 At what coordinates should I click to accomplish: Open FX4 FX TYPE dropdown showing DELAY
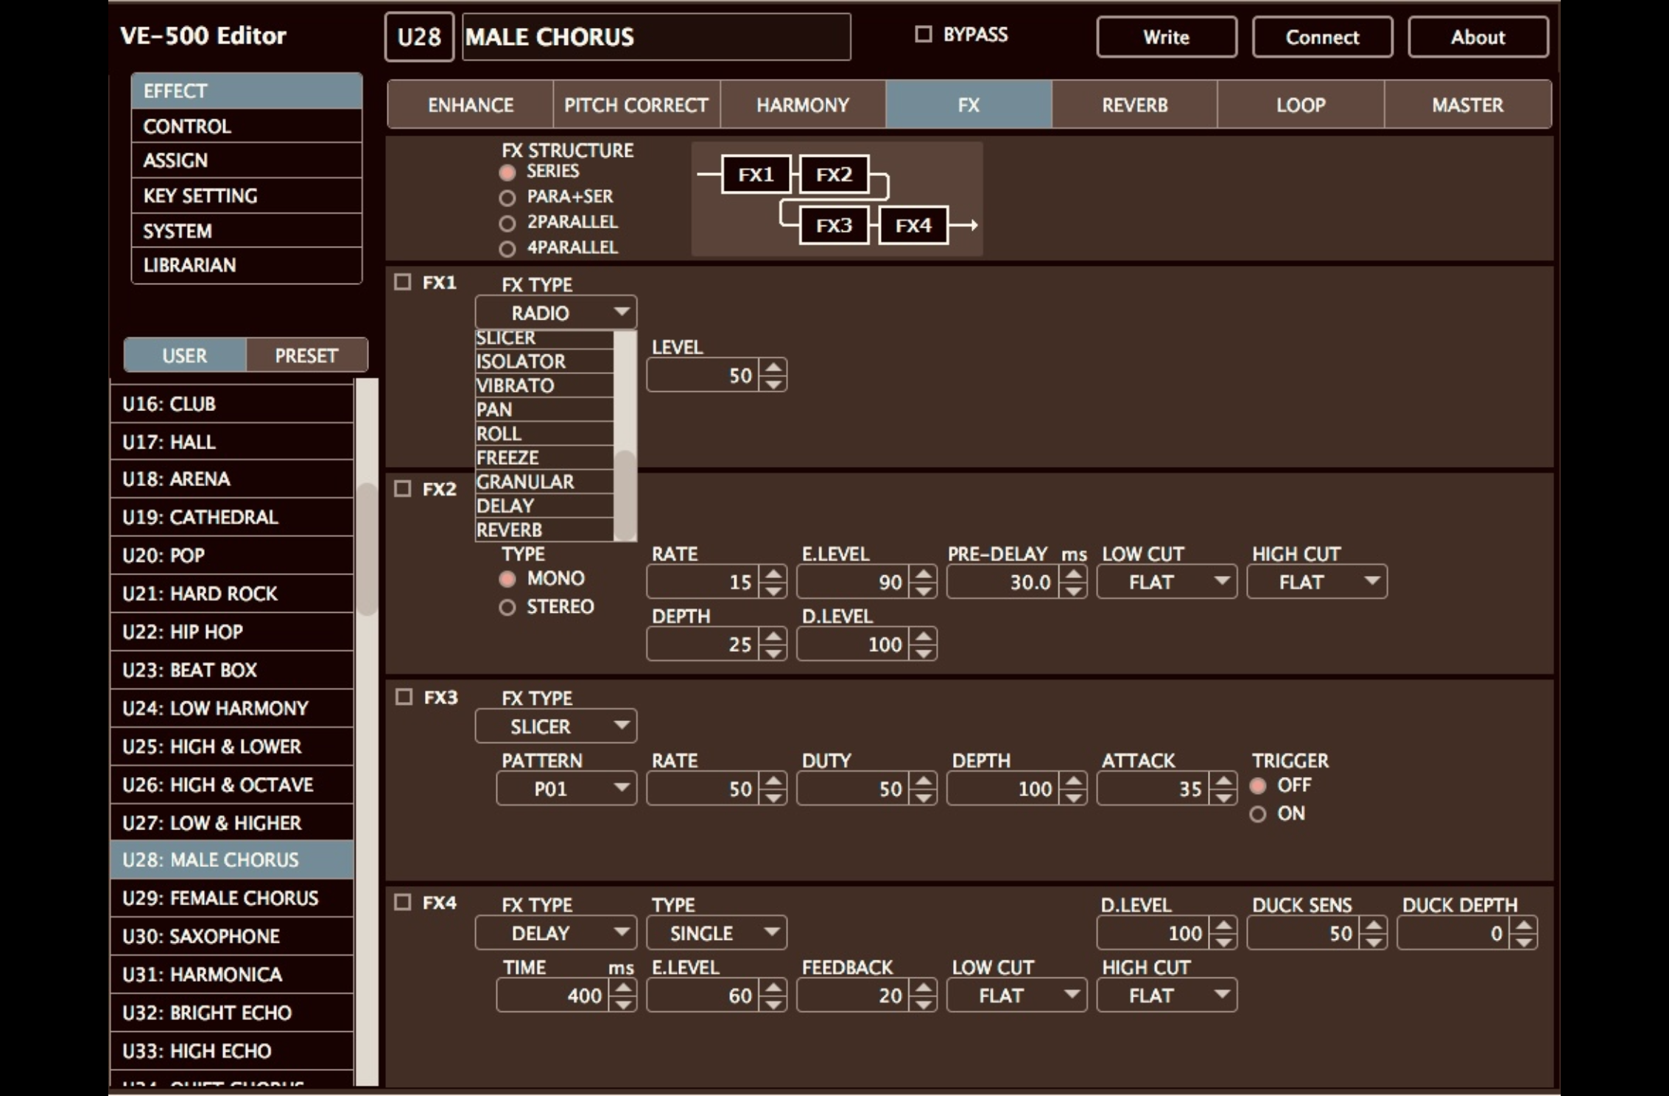tap(556, 933)
